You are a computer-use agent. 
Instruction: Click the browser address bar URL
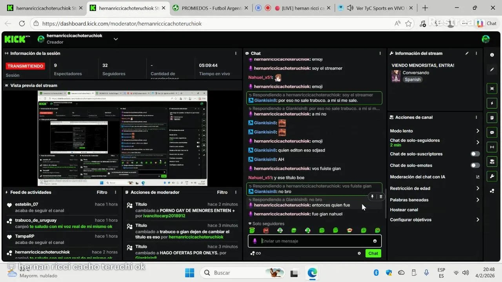pos(122,23)
